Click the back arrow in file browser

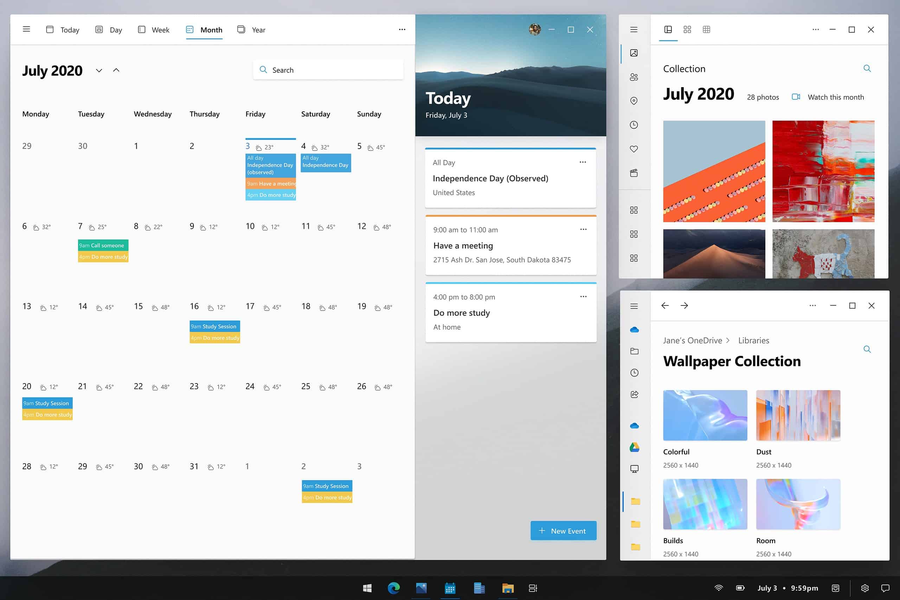665,305
